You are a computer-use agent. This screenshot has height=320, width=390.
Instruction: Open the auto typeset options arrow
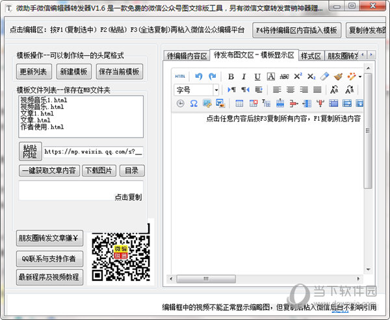pos(360,77)
